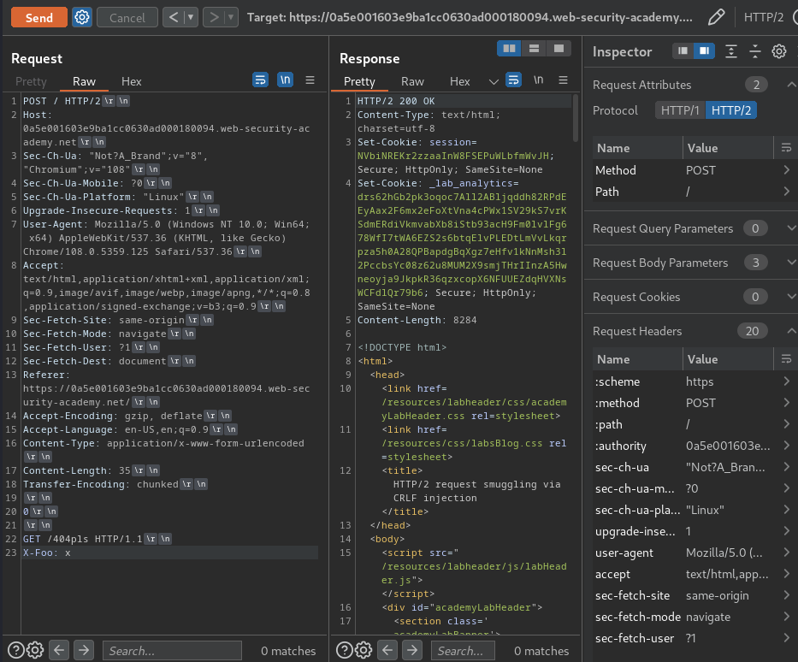798x662 pixels.
Task: Switch Request view to Hex tab
Action: [132, 81]
